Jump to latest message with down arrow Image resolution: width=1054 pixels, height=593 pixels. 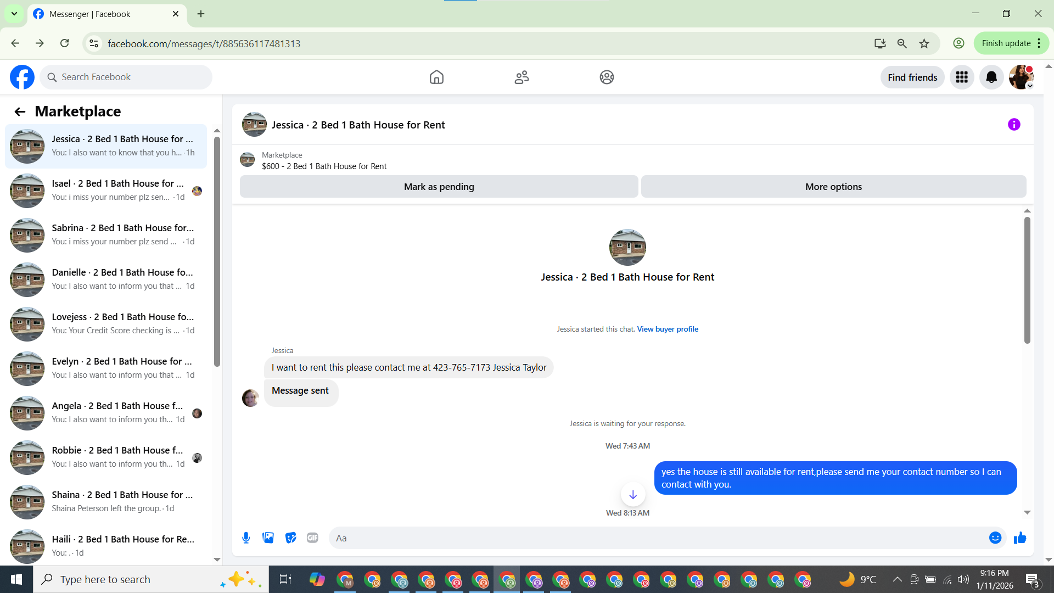pos(633,495)
